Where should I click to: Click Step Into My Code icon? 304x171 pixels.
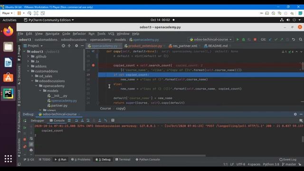pos(88,120)
